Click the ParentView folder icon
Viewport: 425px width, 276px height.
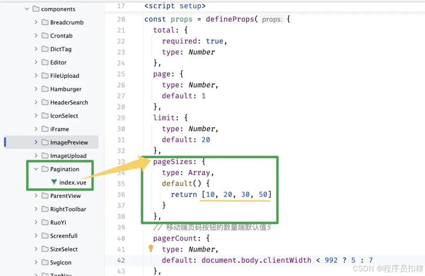(45, 196)
